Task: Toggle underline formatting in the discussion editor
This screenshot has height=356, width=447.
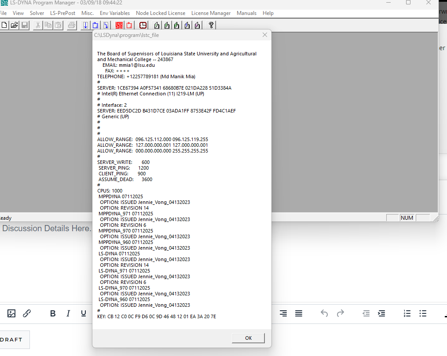Action: [x=84, y=313]
